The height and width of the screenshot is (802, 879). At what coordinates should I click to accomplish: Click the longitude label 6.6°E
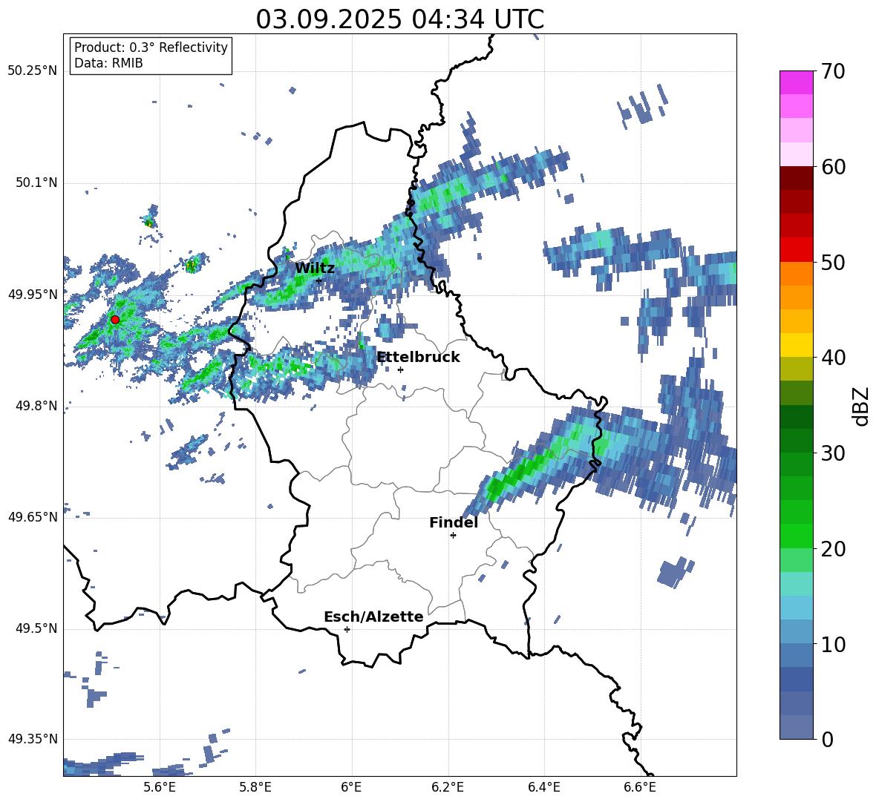pyautogui.click(x=640, y=787)
